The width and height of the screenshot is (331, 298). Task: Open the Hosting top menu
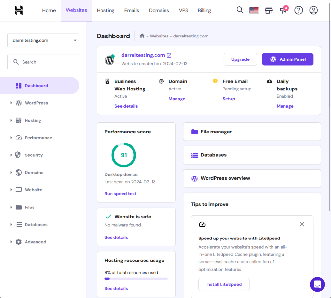106,10
